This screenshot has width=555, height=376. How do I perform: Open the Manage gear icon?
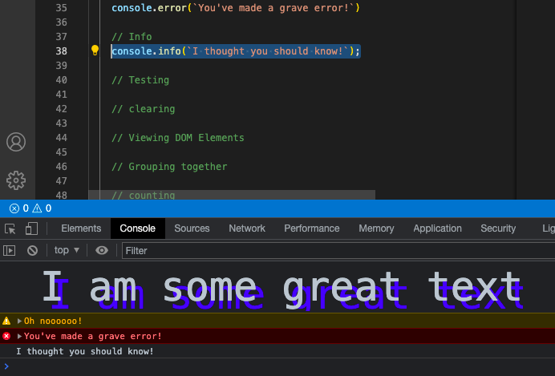click(x=16, y=180)
